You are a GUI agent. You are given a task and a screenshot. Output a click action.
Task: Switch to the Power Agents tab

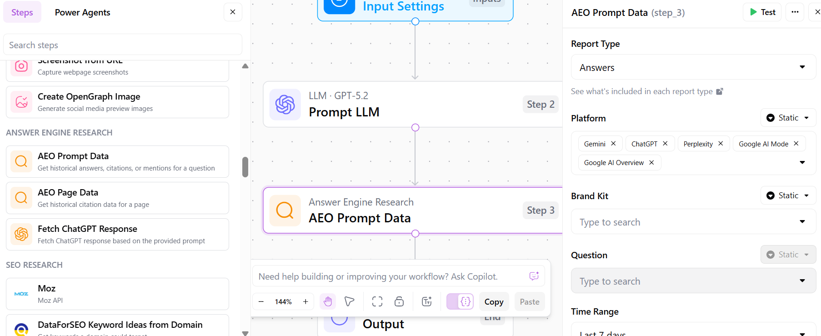point(82,12)
